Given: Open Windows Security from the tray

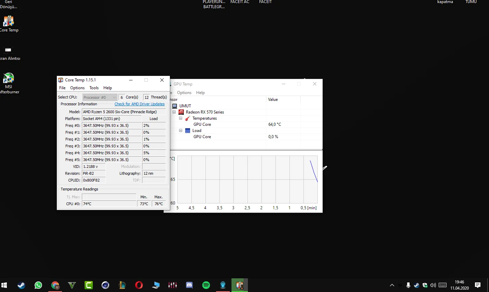Looking at the screenshot, I should click(x=425, y=285).
